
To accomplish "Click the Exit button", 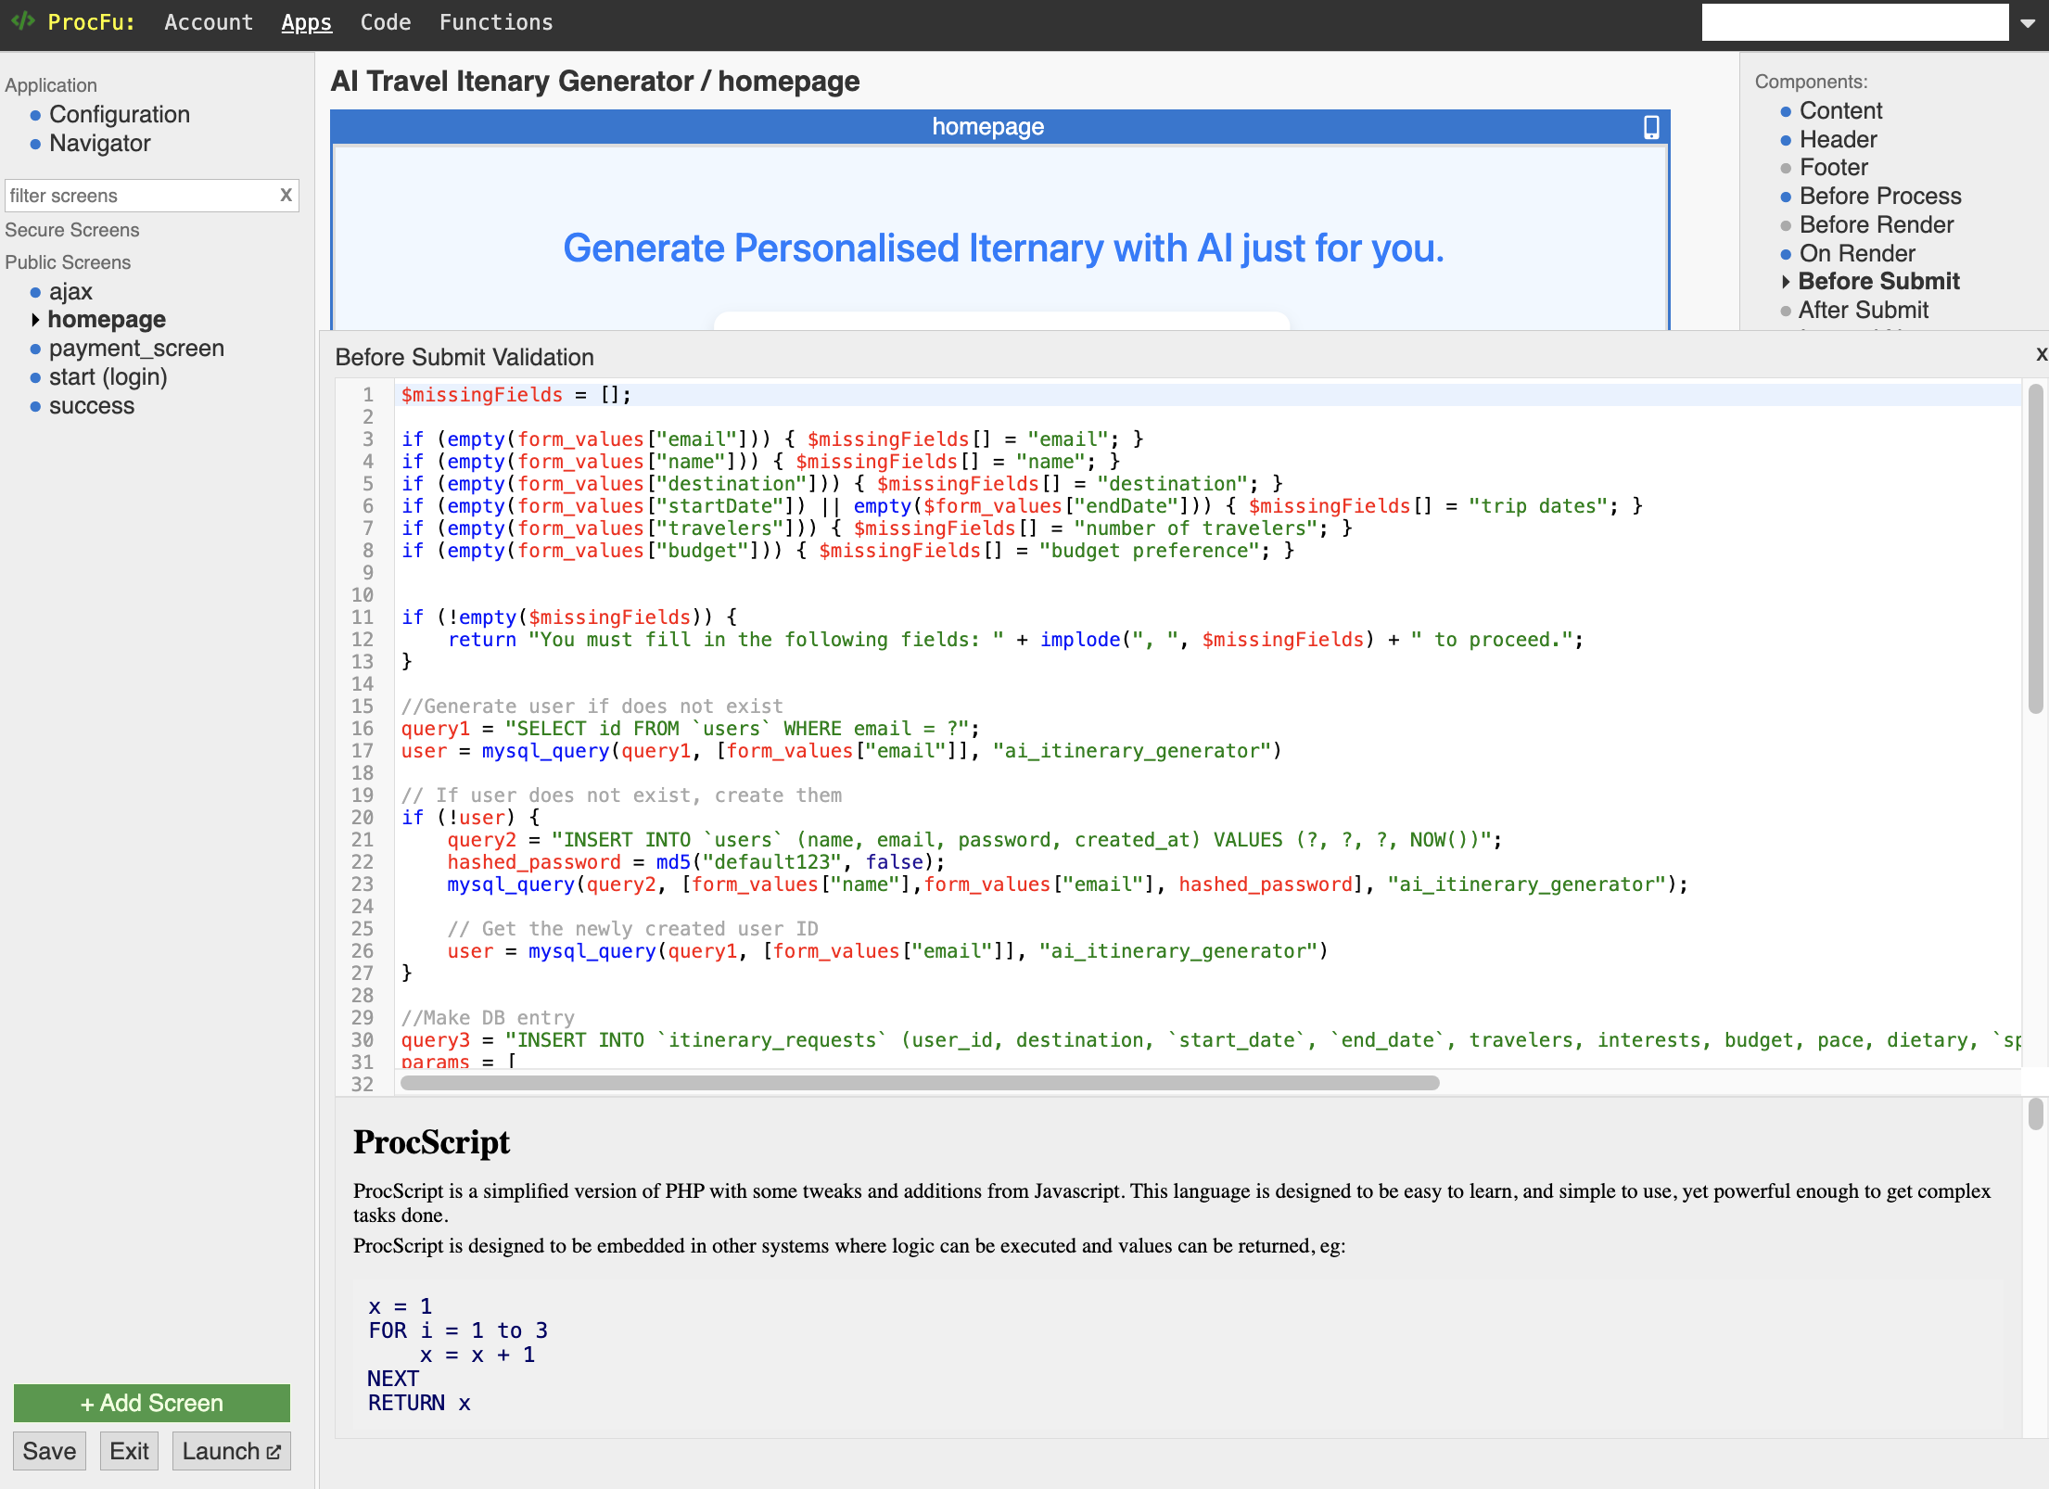I will pyautogui.click(x=129, y=1451).
